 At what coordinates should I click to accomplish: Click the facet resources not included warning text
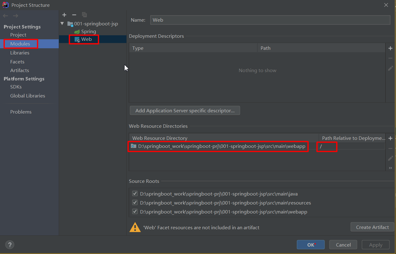201,227
